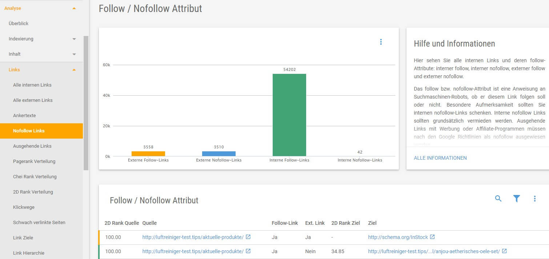This screenshot has width=549, height=259.
Task: Open Pagerank Verteilung menu item
Action: click(x=34, y=161)
